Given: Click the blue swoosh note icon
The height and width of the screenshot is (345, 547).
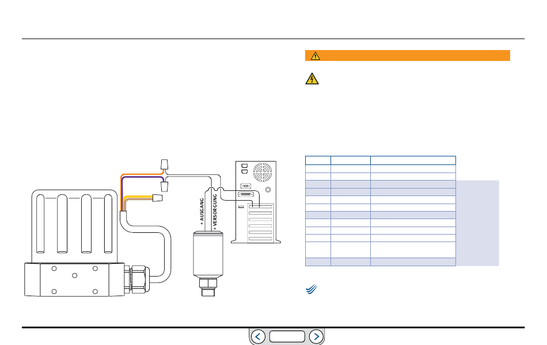Looking at the screenshot, I should pos(311,289).
